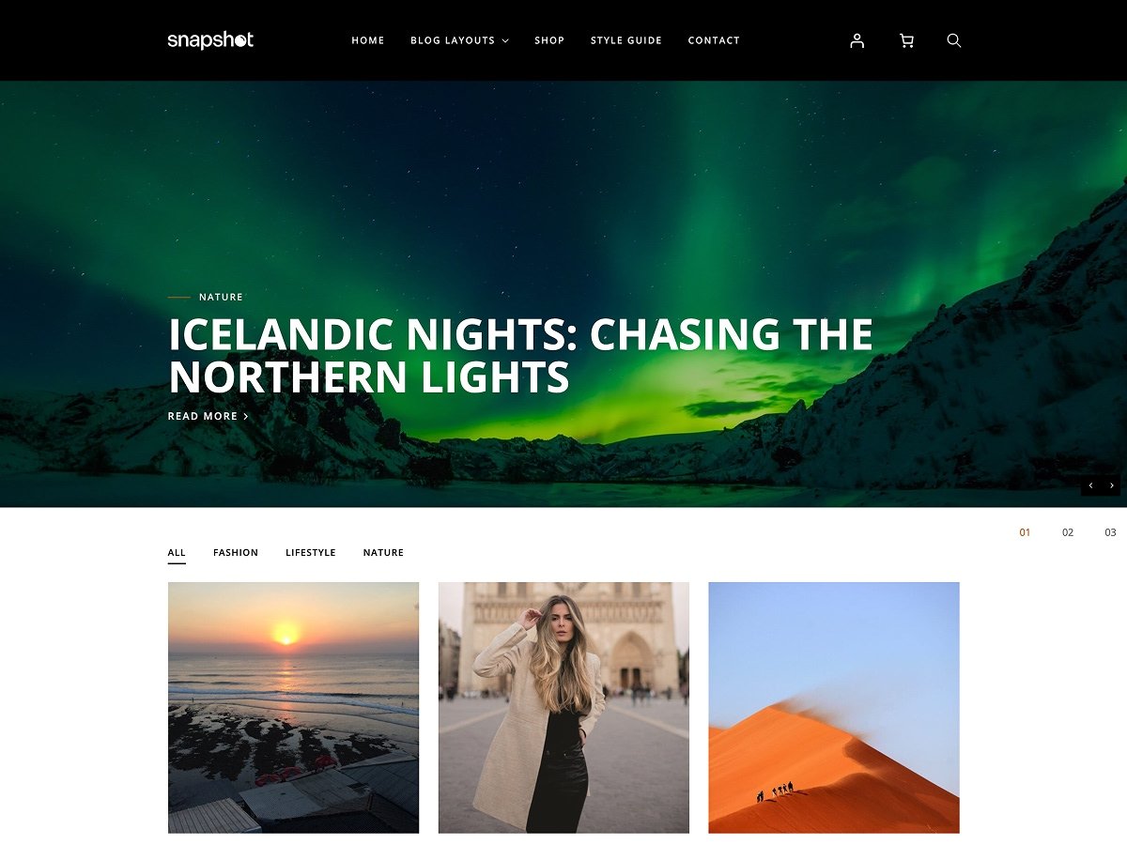Go to previous slide arrow
Image resolution: width=1127 pixels, height=845 pixels.
tap(1090, 485)
